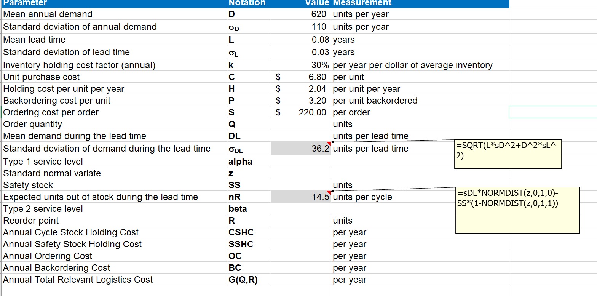Click 'Annual Cycle Stock Holding Cost' label
The image size is (597, 296).
coord(71,232)
